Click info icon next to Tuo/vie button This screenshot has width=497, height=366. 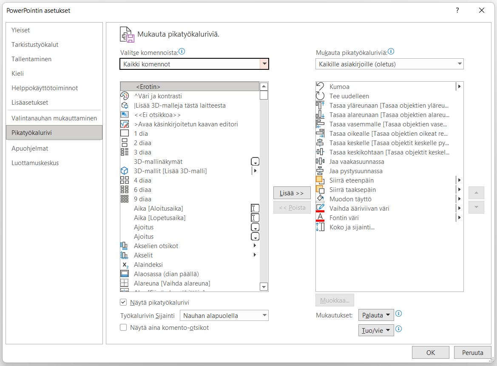click(399, 329)
